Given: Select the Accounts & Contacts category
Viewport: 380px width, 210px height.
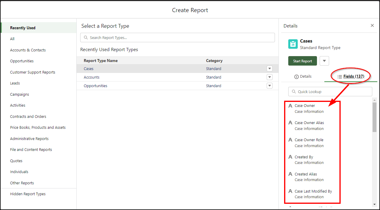Looking at the screenshot, I should [x=38, y=50].
